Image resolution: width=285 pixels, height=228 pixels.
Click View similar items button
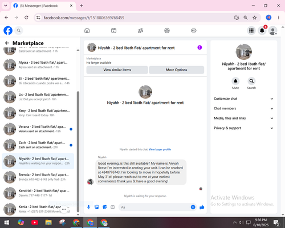pyautogui.click(x=117, y=70)
